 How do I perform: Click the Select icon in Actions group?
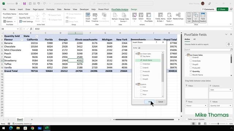[141, 17]
